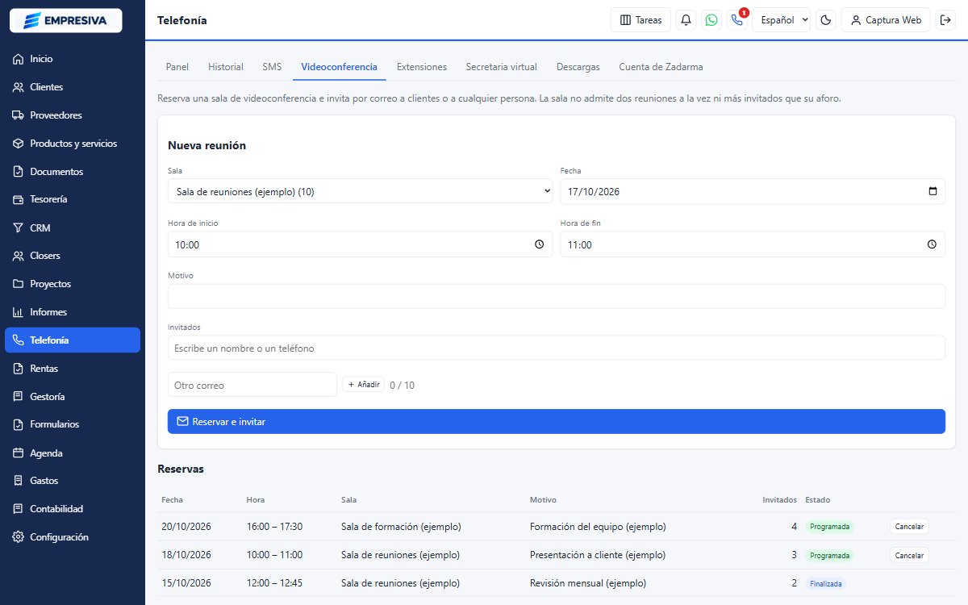
Task: Click the Tareas button
Action: [x=640, y=20]
